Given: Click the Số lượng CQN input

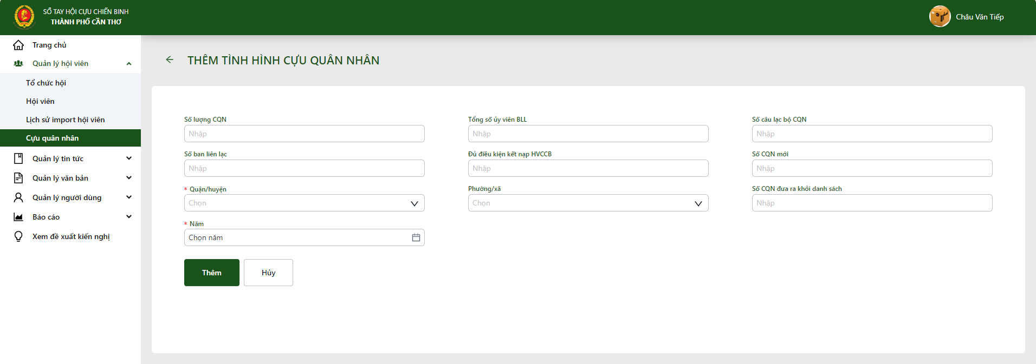Looking at the screenshot, I should (x=305, y=134).
